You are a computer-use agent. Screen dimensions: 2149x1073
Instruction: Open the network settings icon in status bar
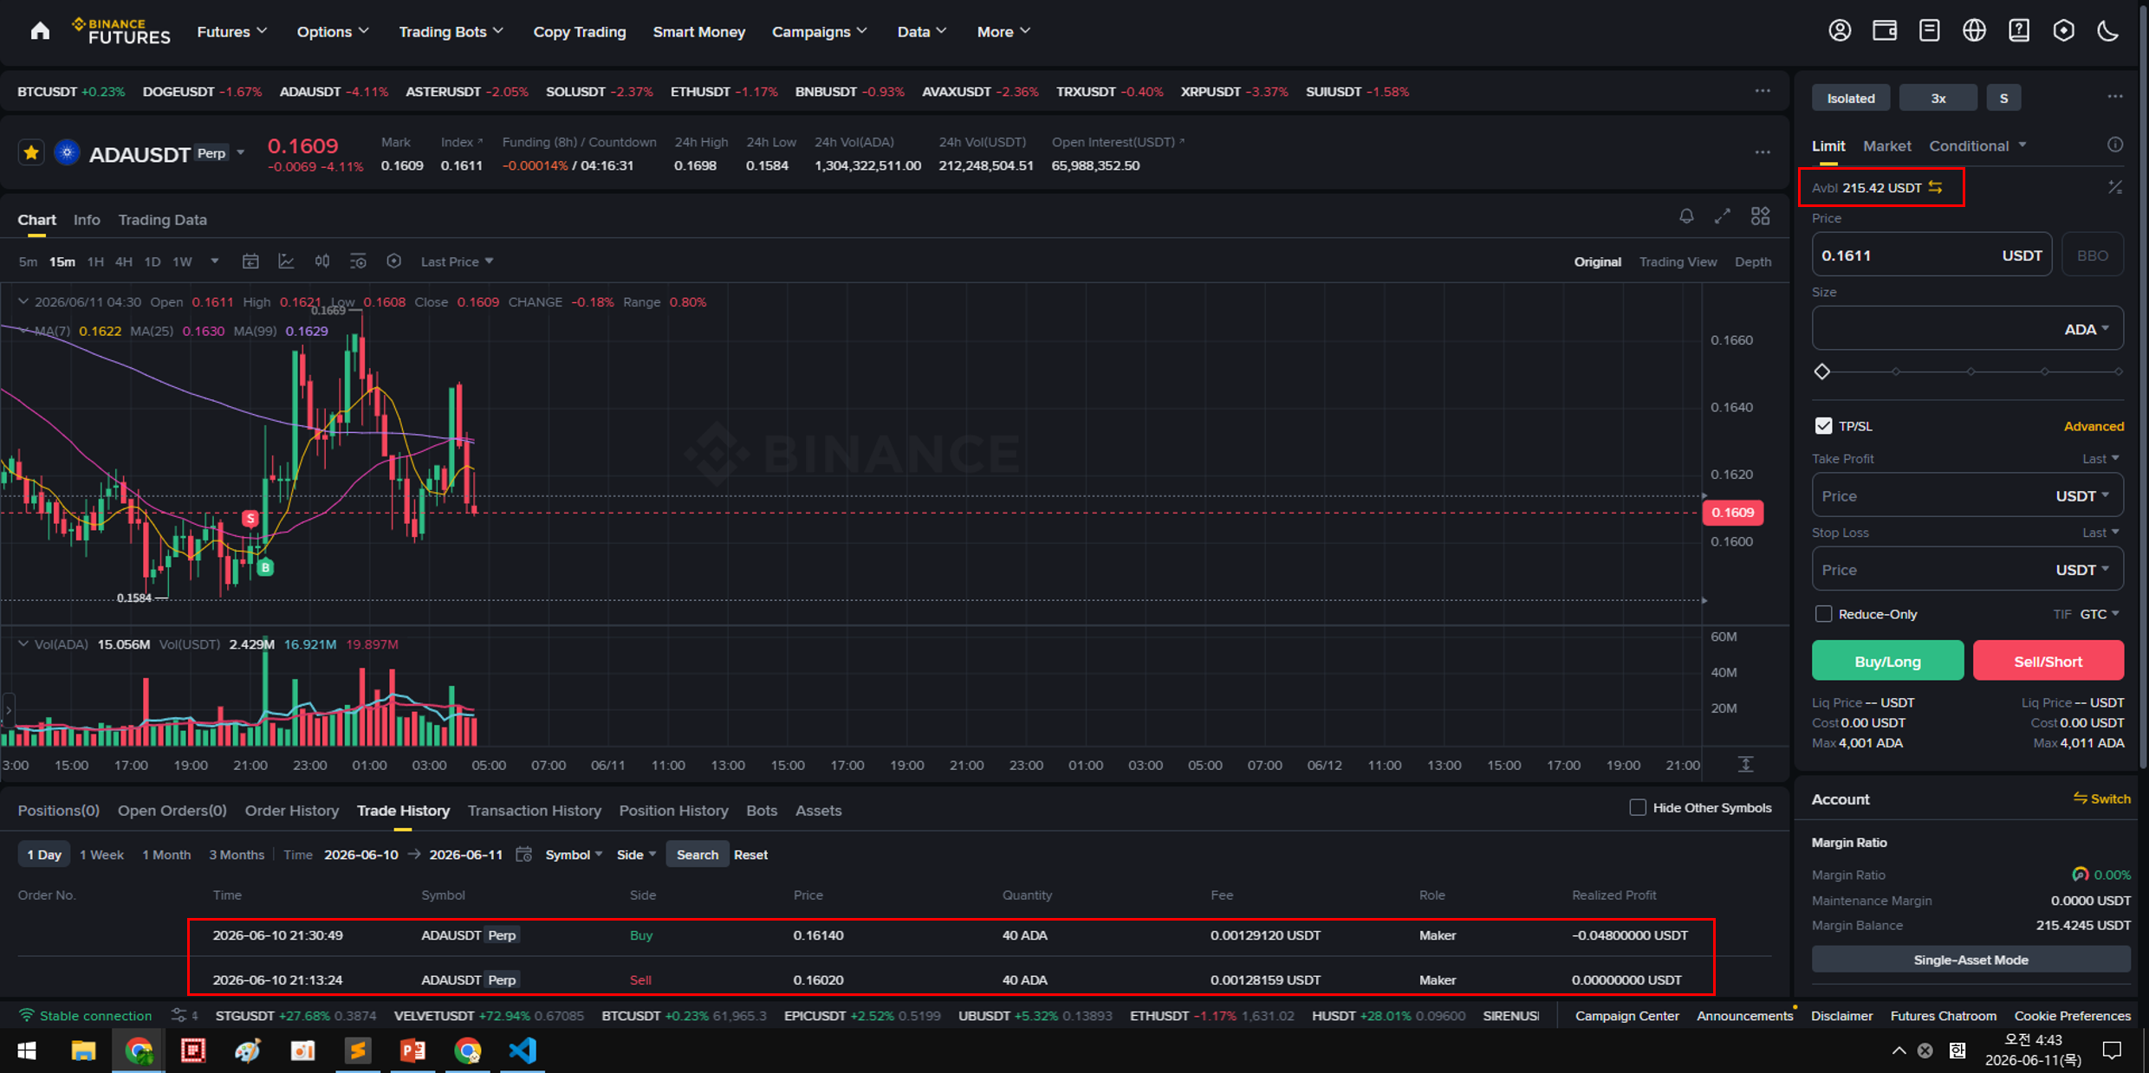(179, 1016)
